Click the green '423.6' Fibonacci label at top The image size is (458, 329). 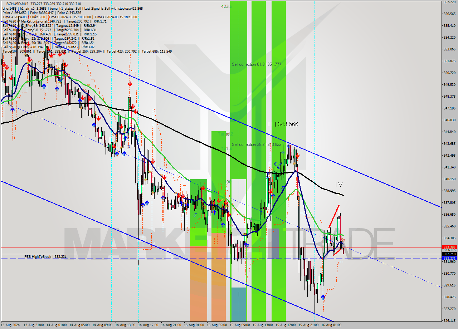coord(226,6)
